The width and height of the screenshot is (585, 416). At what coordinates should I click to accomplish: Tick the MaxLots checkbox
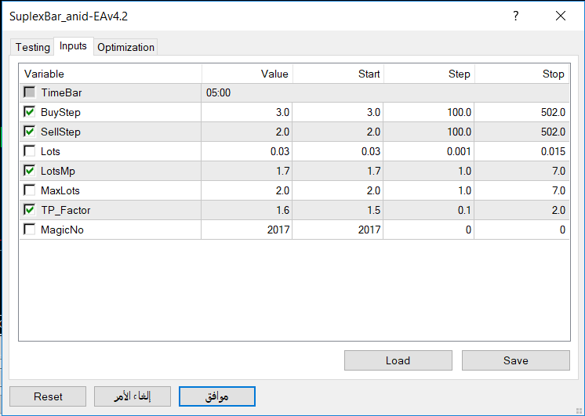click(30, 190)
